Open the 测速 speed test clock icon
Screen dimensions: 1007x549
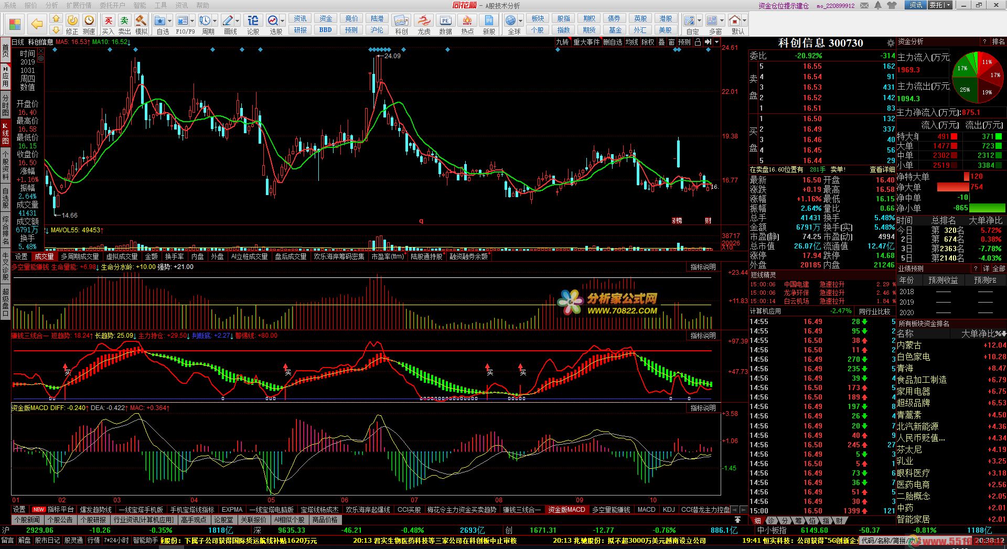coord(89,24)
